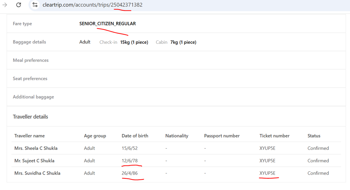The width and height of the screenshot is (350, 190).
Task: Click the date of birth 26/4/86
Action: coord(129,173)
